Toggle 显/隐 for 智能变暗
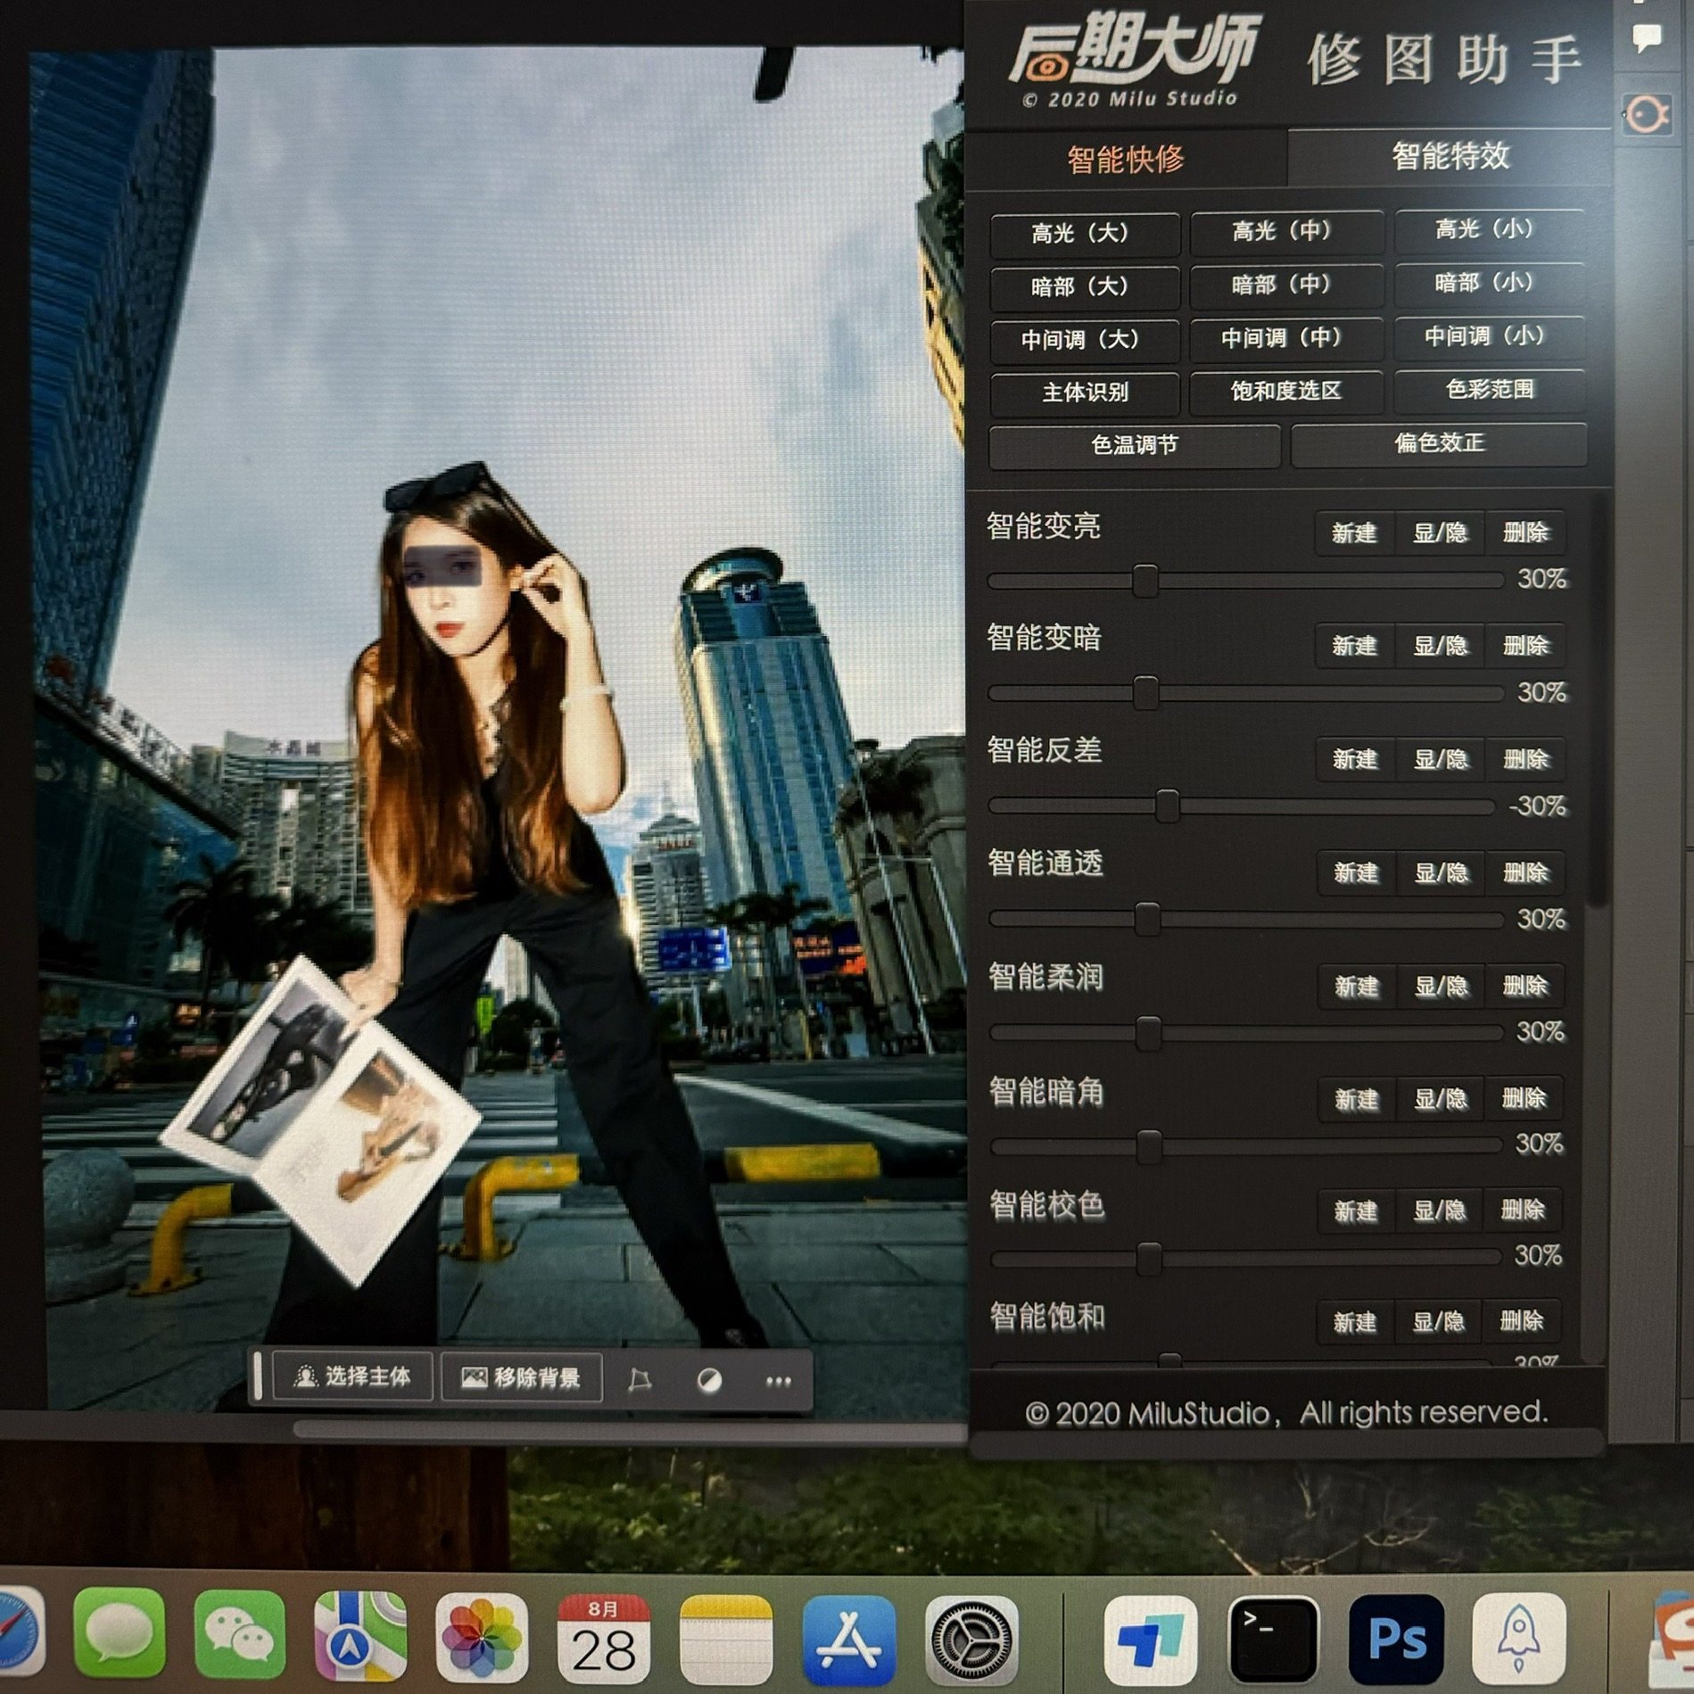 pyautogui.click(x=1440, y=645)
